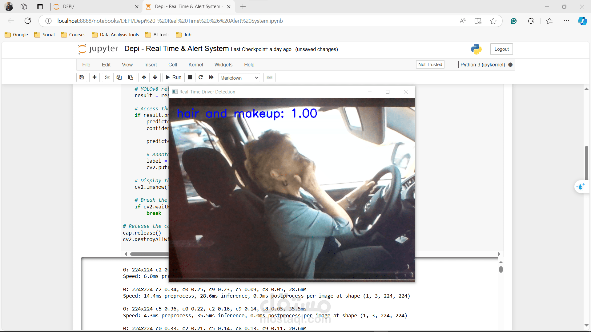Open the Help menu in Jupyter
This screenshot has height=332, width=591.
pos(249,65)
